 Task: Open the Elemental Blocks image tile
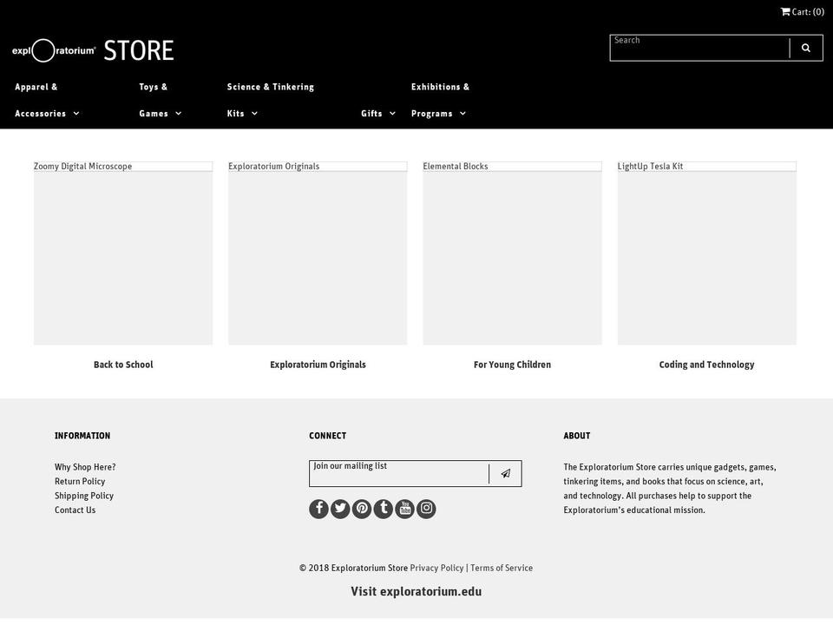[x=512, y=253]
